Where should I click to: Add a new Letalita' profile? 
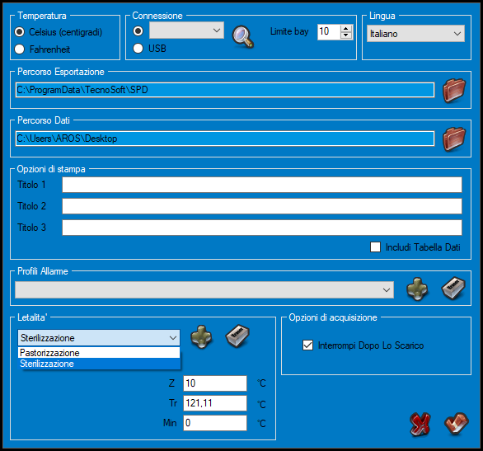click(201, 336)
